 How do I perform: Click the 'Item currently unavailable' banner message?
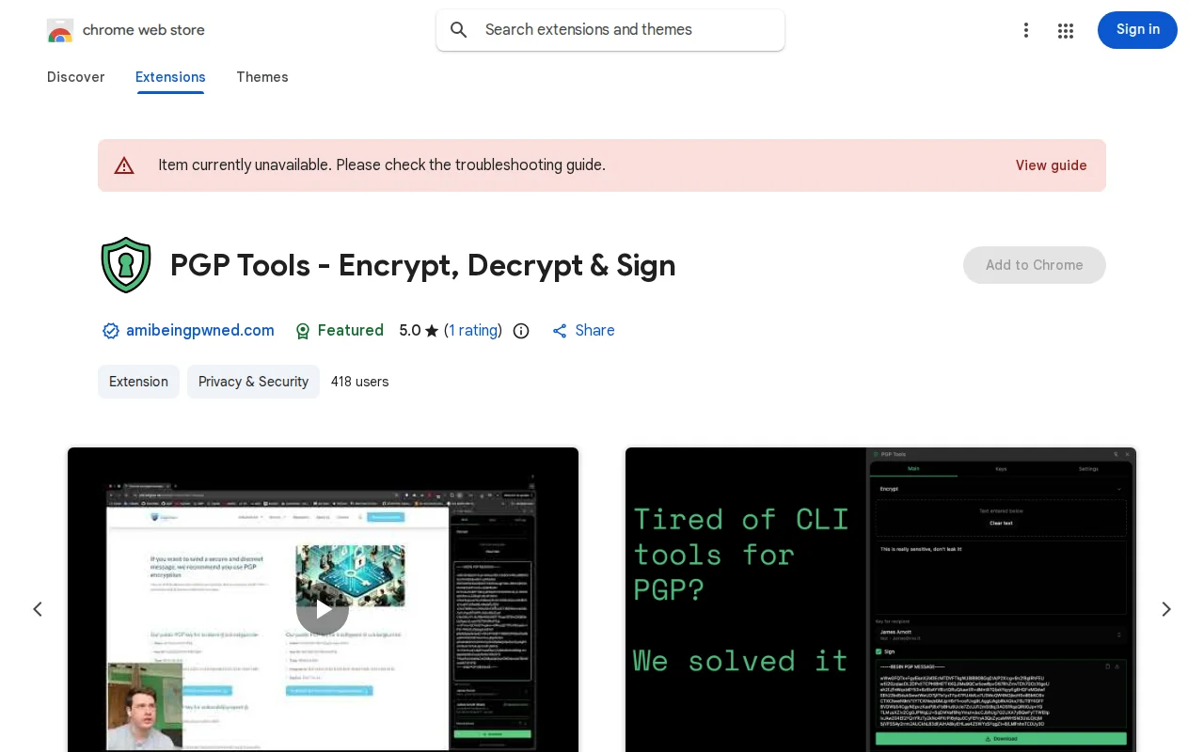382,165
